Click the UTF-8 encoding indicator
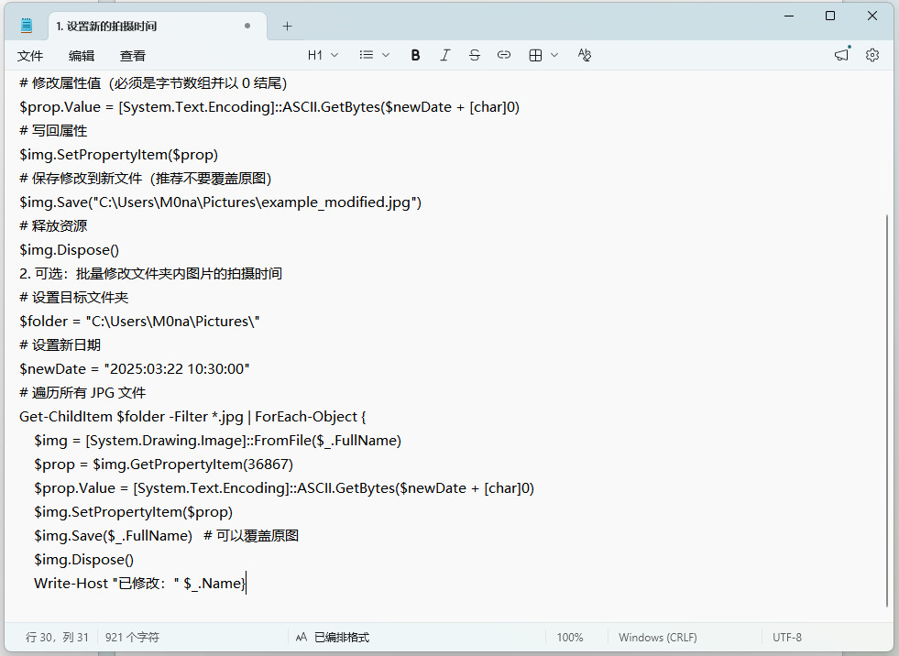The height and width of the screenshot is (656, 899). (x=786, y=637)
